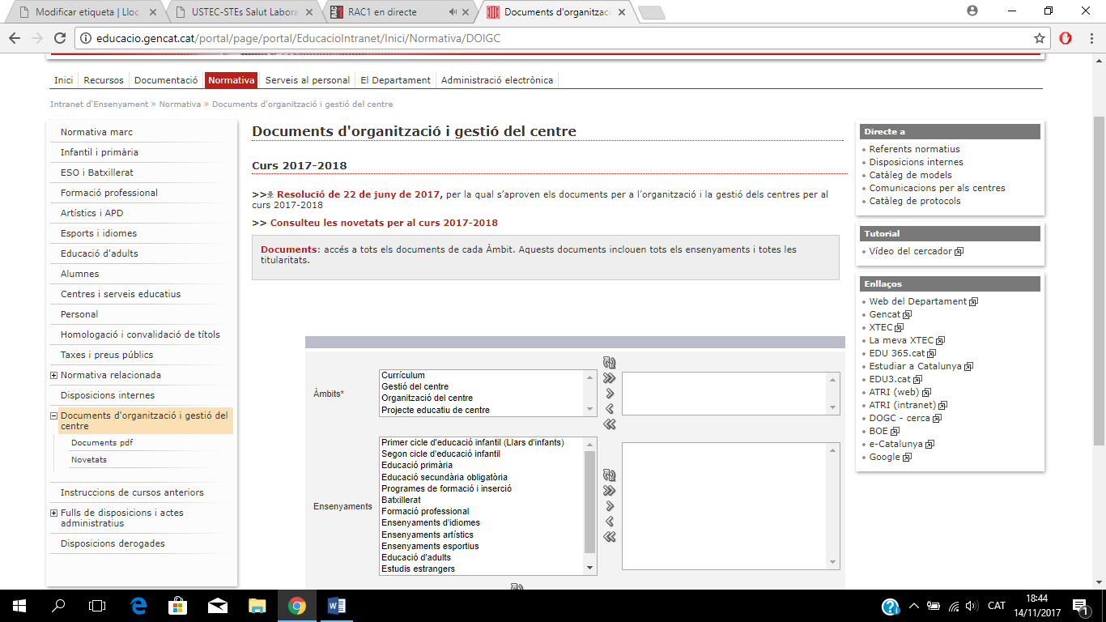
Task: Move selected Ensenyaments item back left
Action: tap(610, 522)
